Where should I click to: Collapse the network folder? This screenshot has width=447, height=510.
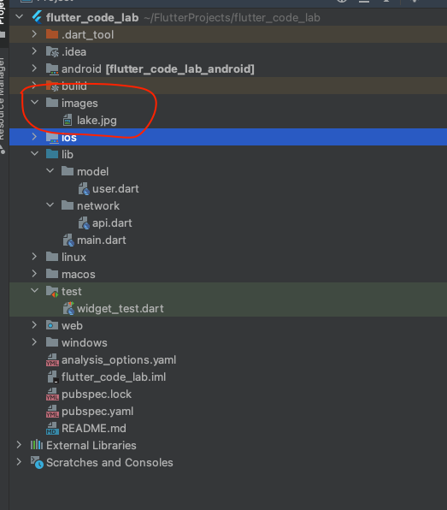click(50, 205)
